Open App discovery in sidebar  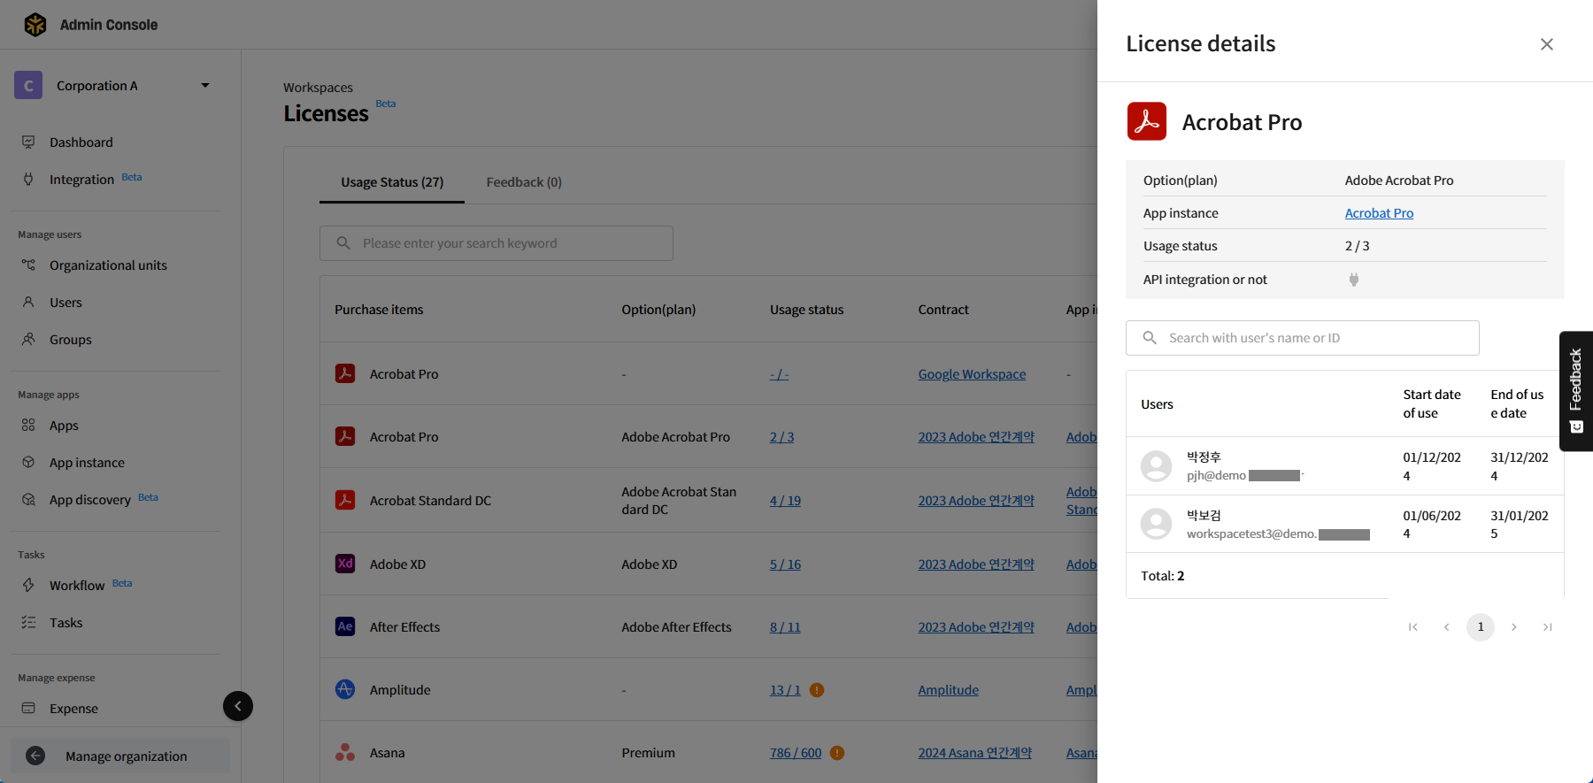click(x=89, y=500)
